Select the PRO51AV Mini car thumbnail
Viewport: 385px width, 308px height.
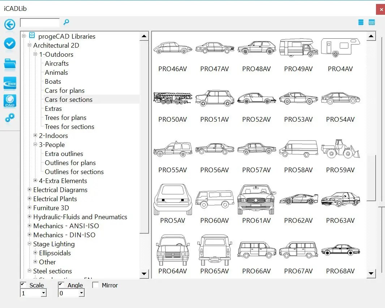(215, 98)
